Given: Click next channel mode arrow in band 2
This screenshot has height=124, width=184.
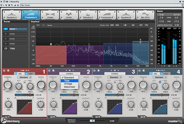Looking at the screenshot, I should pos(73,70).
